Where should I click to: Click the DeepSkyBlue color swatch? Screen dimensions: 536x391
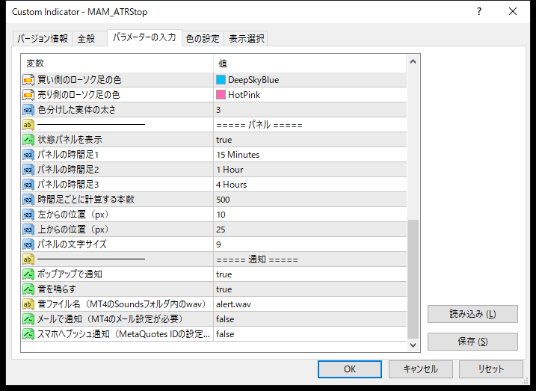221,80
